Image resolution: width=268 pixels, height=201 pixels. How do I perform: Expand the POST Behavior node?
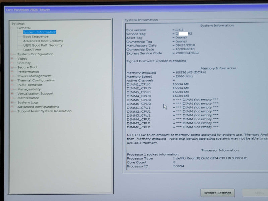[12, 85]
